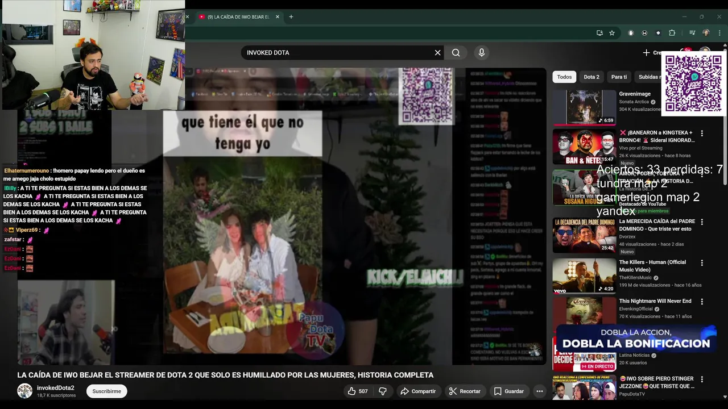The image size is (728, 409).
Task: Open the invokedDota2 channel name link
Action: pos(56,388)
